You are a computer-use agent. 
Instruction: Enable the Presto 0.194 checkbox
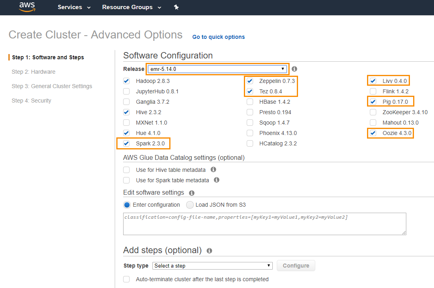(x=250, y=112)
